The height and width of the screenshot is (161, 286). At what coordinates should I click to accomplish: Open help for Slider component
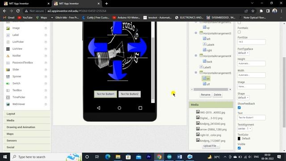[46, 70]
